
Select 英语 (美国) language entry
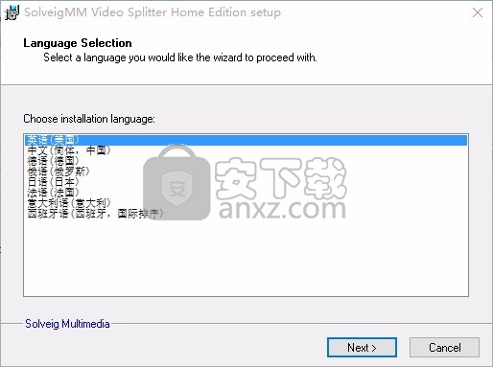point(246,140)
